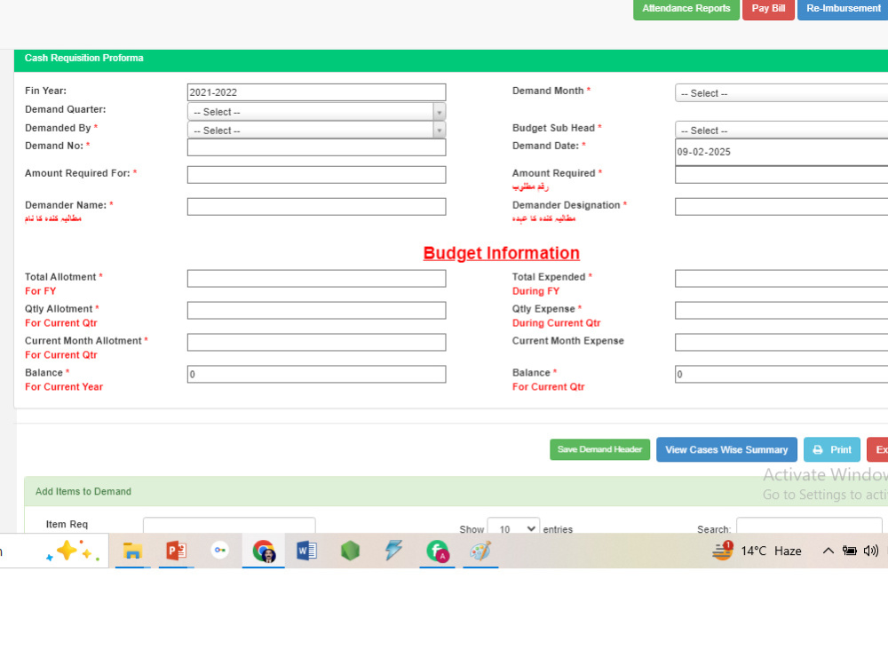Click the Demander Designation input field

pyautogui.click(x=781, y=207)
